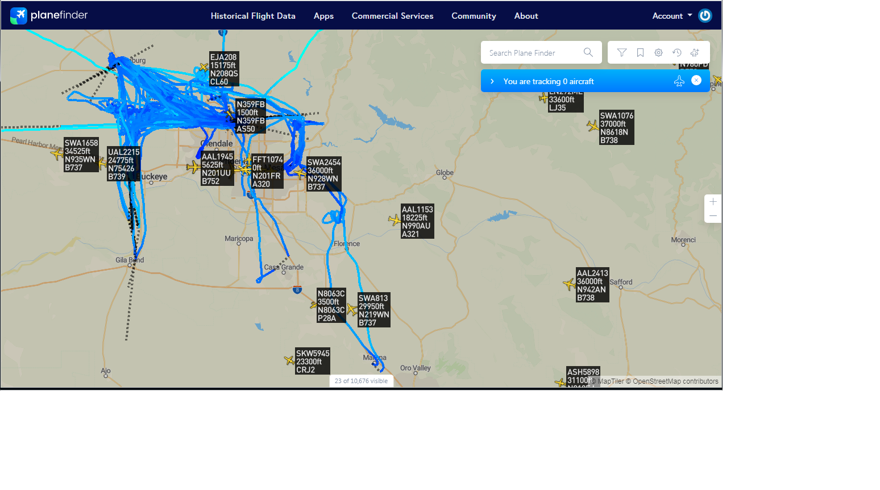Open the Apps menu item
This screenshot has width=880, height=490.
click(x=323, y=16)
